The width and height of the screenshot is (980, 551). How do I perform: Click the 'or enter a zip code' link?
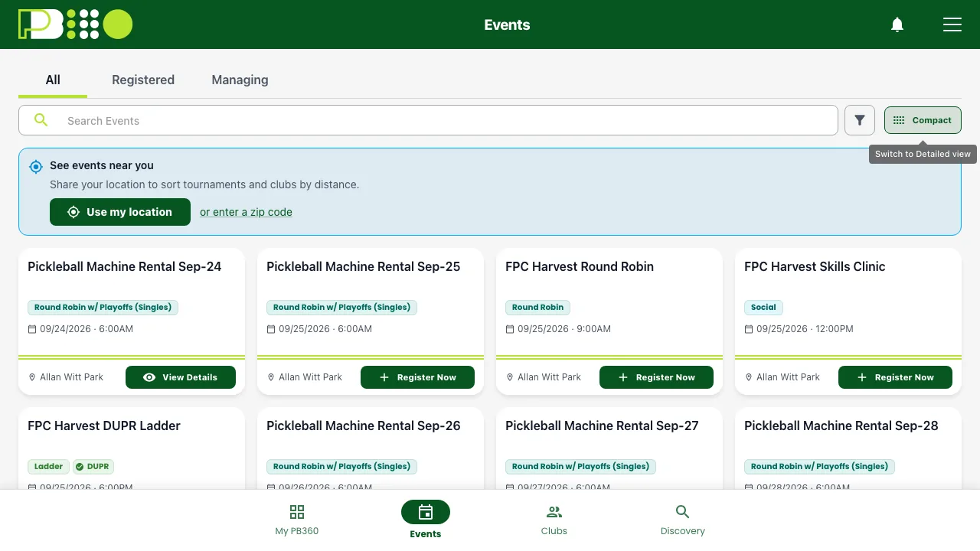pyautogui.click(x=246, y=212)
